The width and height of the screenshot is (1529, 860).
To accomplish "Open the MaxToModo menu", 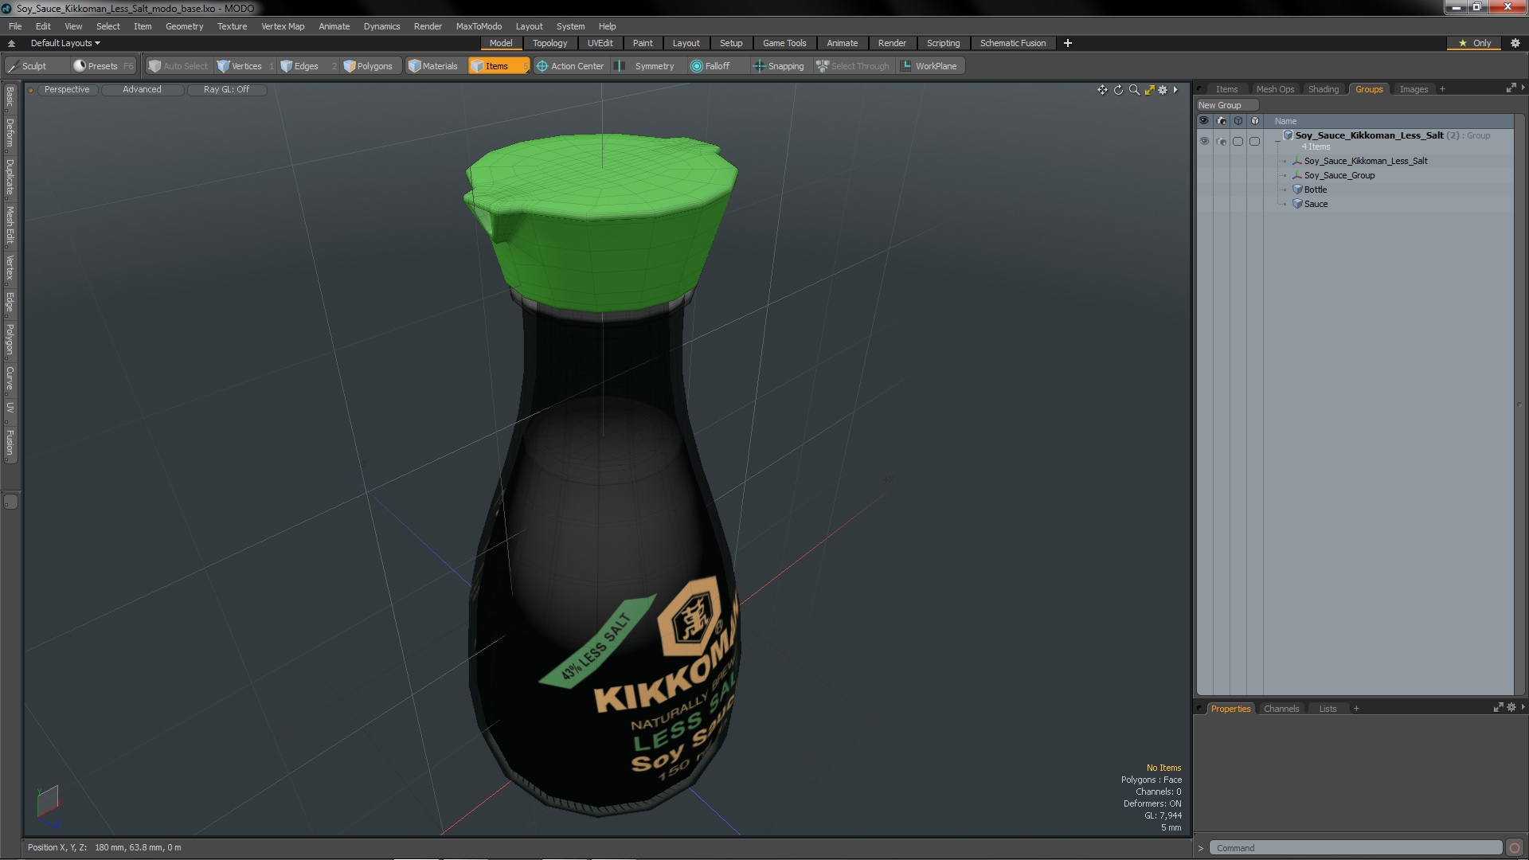I will click(x=479, y=26).
